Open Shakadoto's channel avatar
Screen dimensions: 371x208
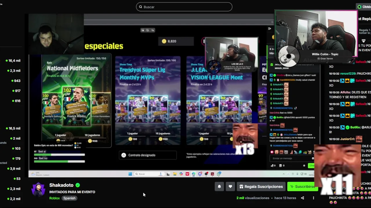(38, 190)
